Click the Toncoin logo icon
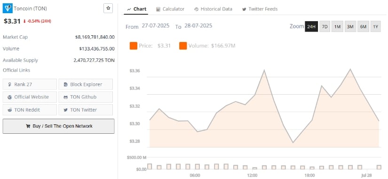The image size is (388, 179). pos(8,8)
